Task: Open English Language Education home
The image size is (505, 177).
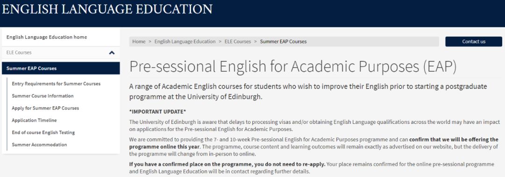Action: point(47,37)
